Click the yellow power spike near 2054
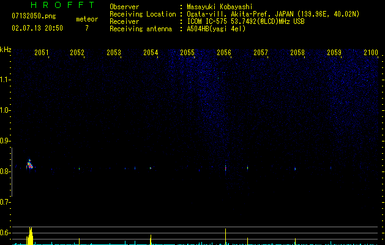Screen dimensions: 385x245 click(151, 239)
